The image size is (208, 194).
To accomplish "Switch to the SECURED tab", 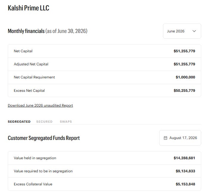I will pyautogui.click(x=44, y=122).
